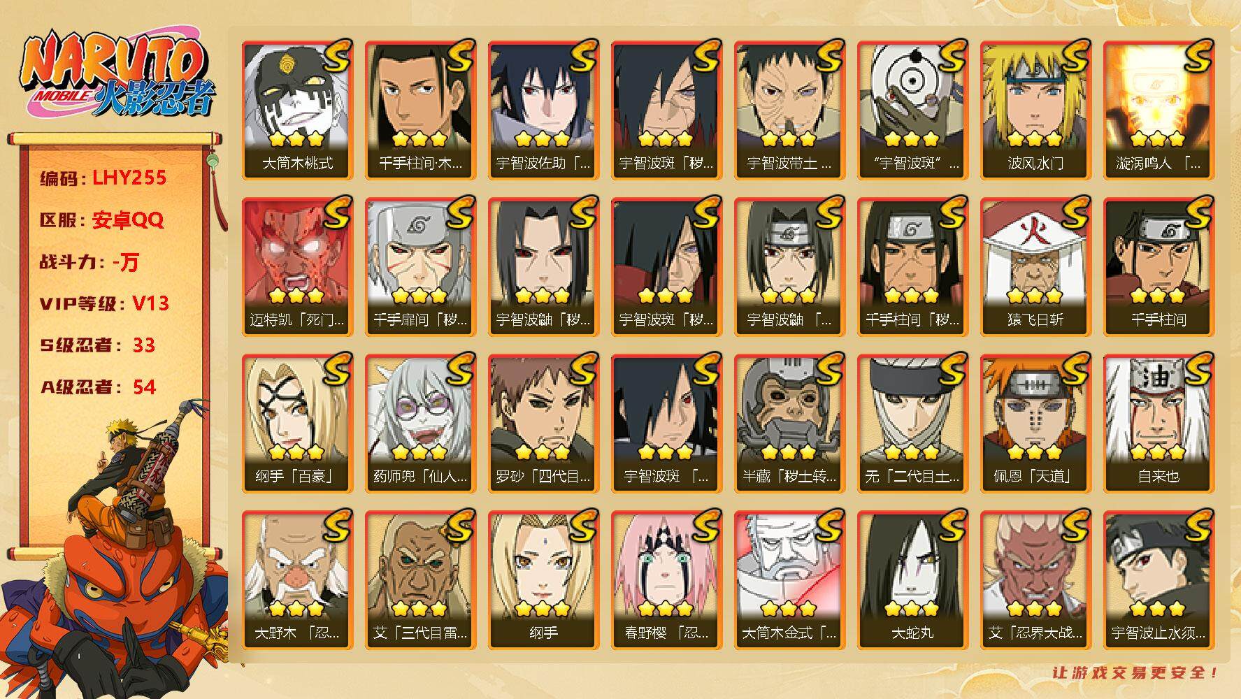Click the 猿飞日斩 ninja portrait
The width and height of the screenshot is (1241, 699).
click(1035, 266)
